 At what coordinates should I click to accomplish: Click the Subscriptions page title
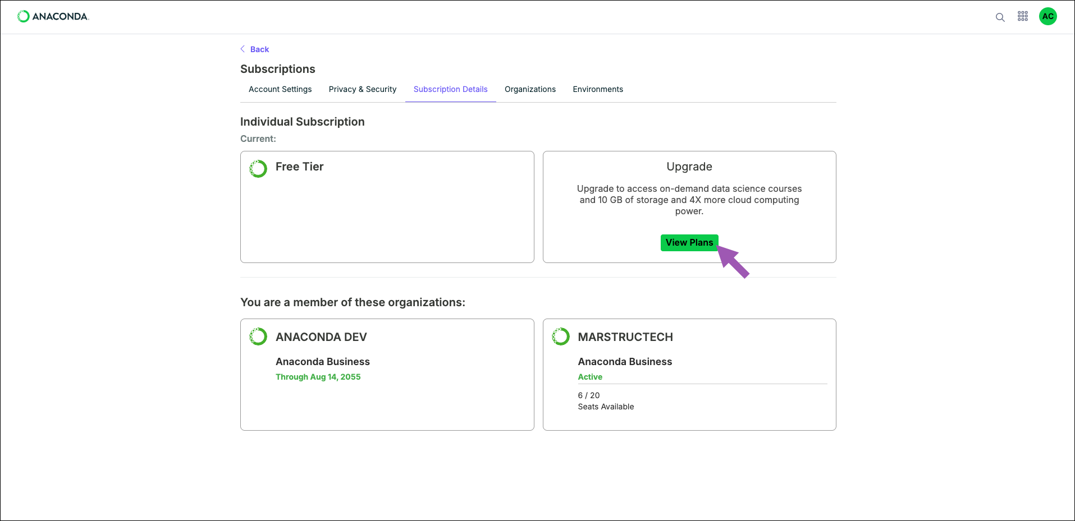[x=278, y=69]
